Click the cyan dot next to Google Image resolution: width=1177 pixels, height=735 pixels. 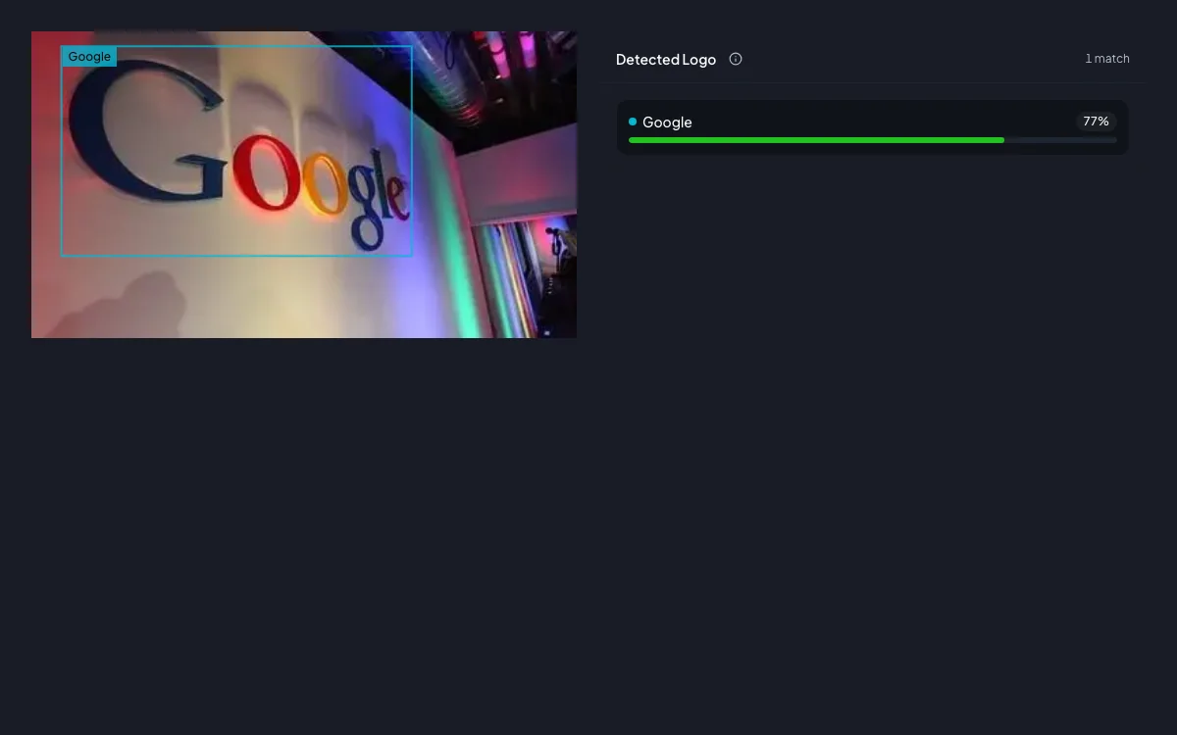pyautogui.click(x=633, y=122)
